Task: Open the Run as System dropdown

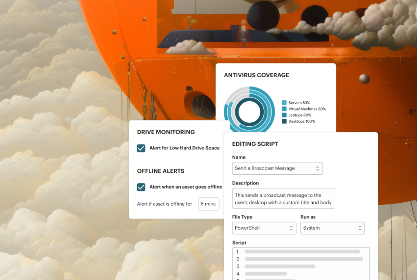Action: [332, 228]
